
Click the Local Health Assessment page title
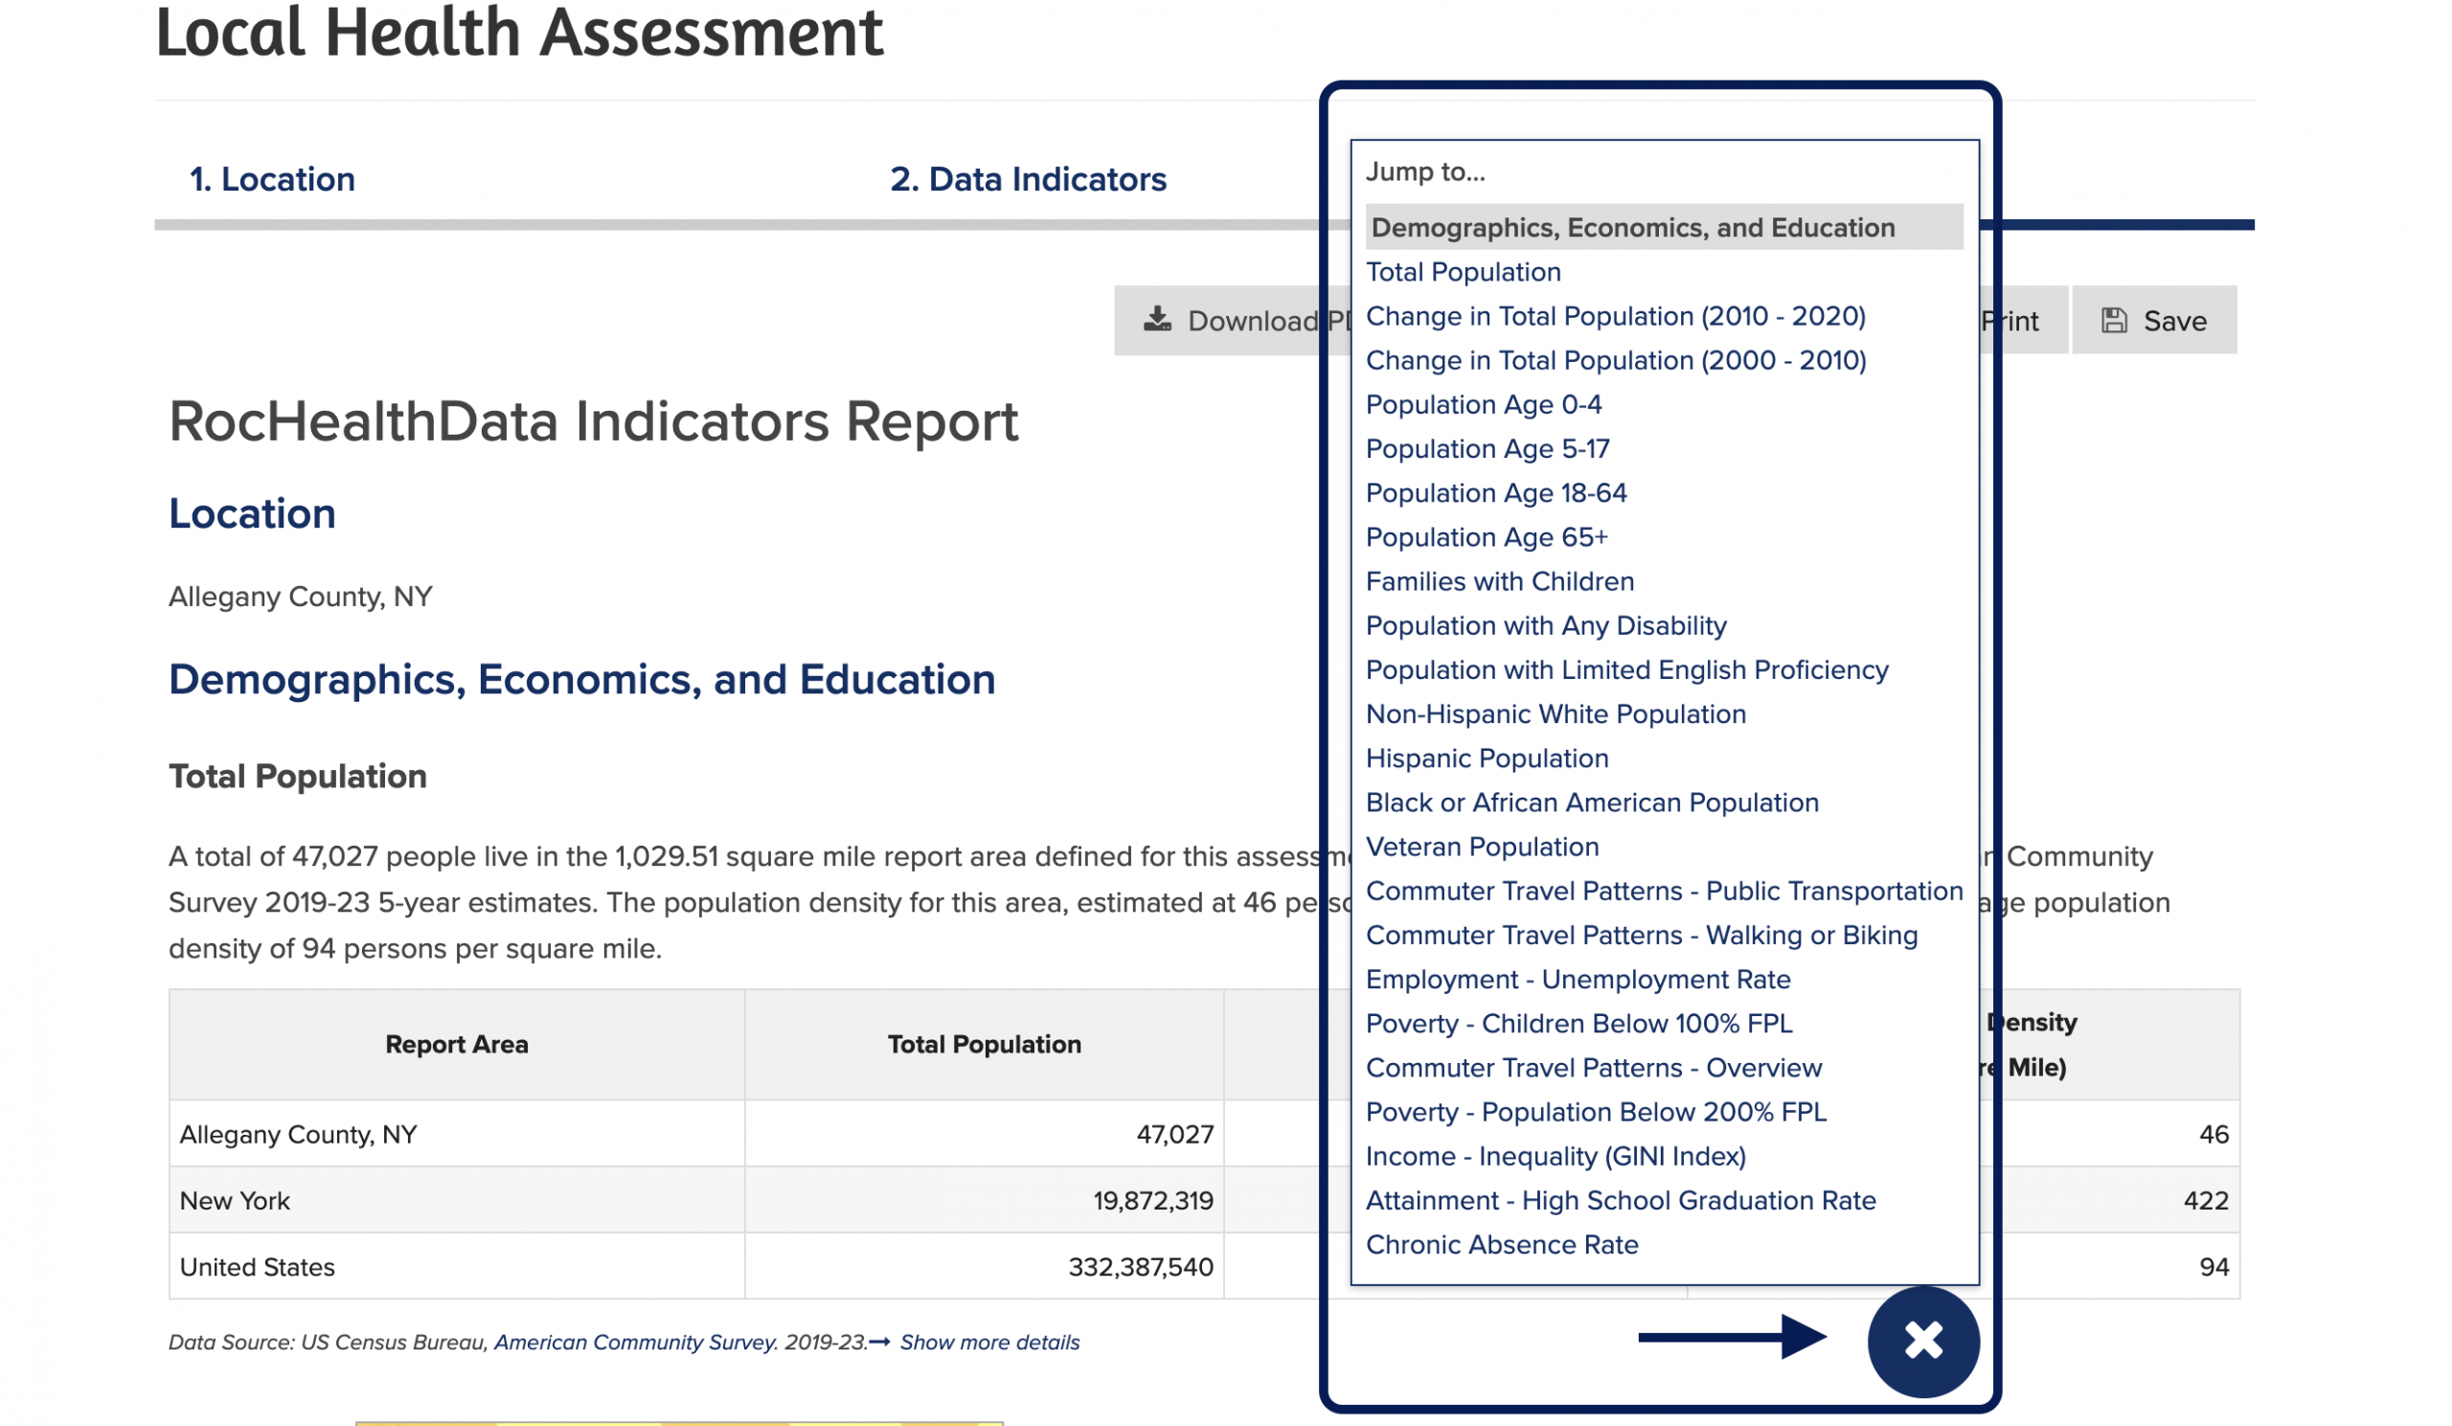(518, 32)
